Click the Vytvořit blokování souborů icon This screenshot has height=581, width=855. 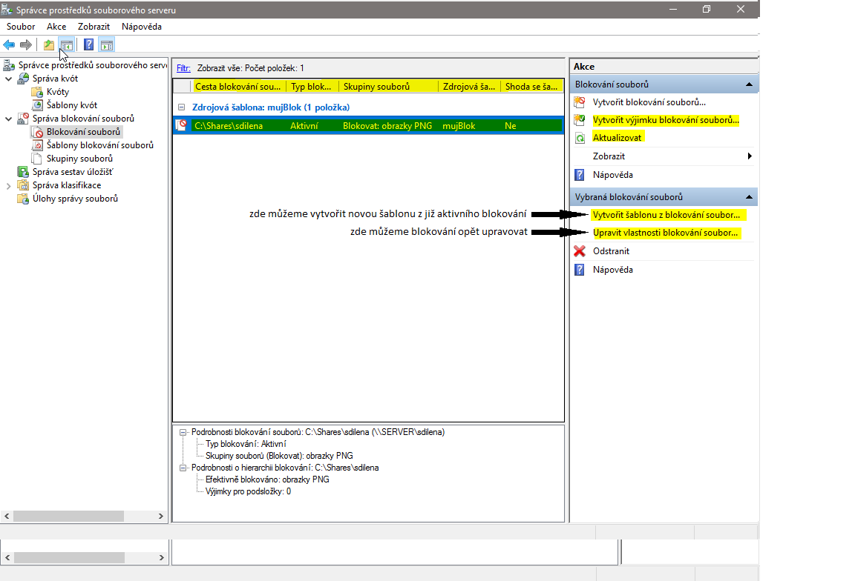point(580,102)
